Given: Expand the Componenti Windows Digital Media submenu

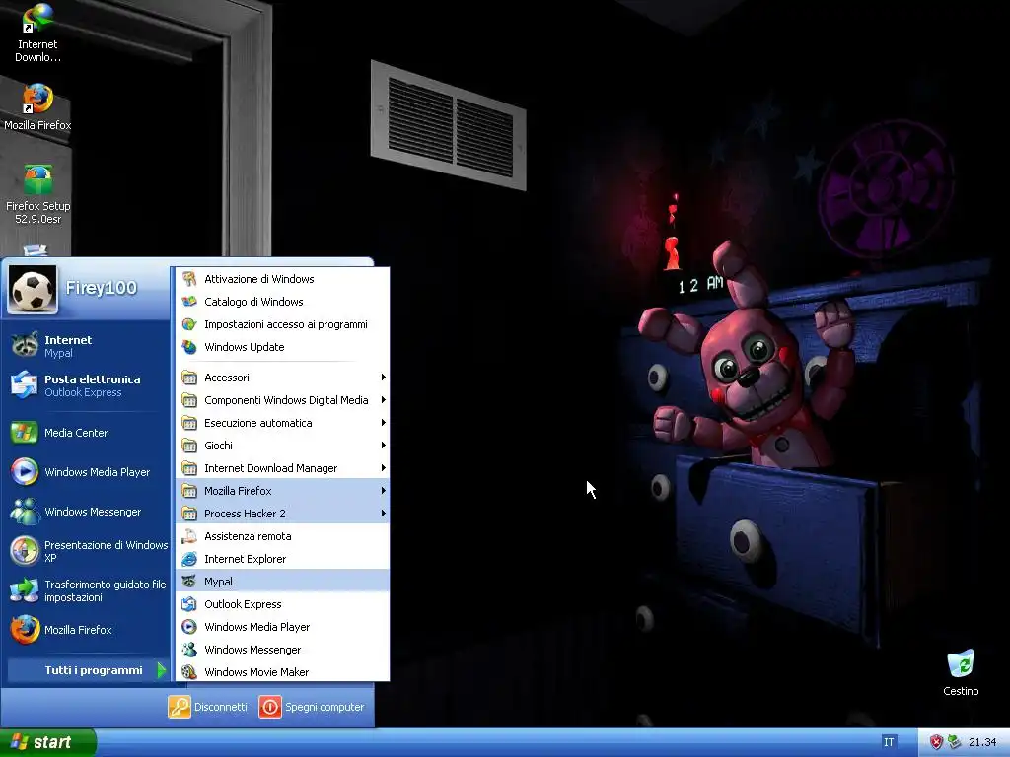Looking at the screenshot, I should tap(283, 400).
